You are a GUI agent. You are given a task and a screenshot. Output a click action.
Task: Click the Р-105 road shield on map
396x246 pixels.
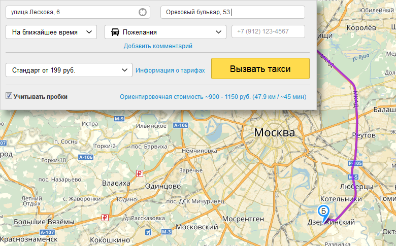[x=355, y=163]
